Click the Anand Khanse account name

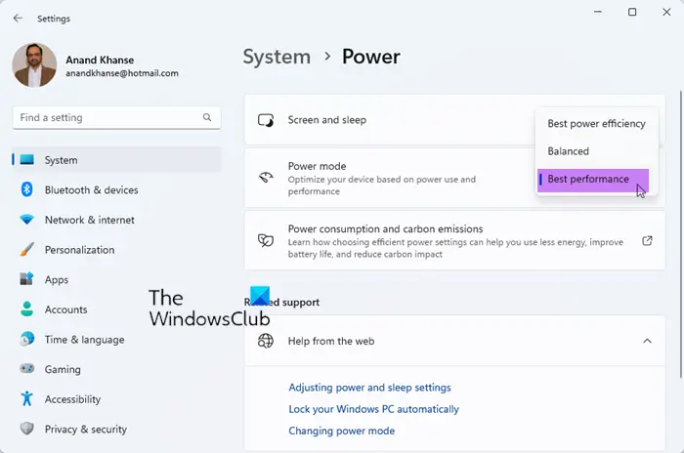point(100,60)
